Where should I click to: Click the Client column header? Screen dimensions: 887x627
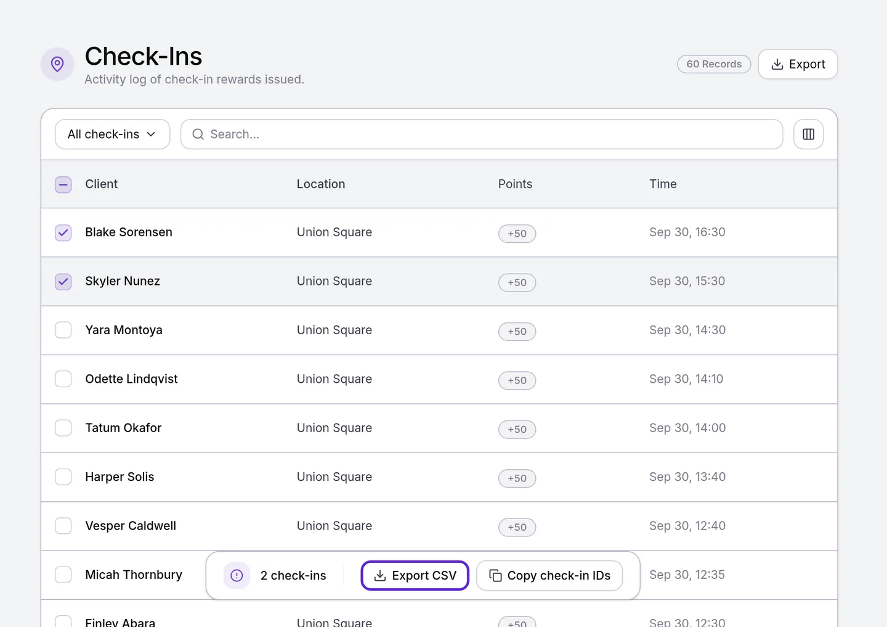[102, 184]
